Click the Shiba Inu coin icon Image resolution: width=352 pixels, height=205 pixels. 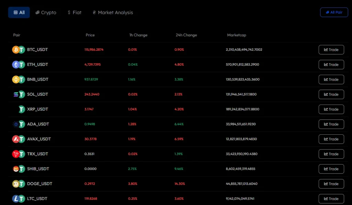click(x=16, y=169)
